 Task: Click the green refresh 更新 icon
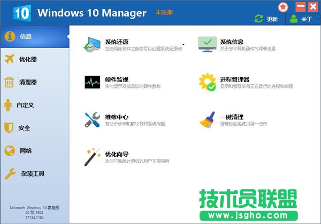[259, 19]
